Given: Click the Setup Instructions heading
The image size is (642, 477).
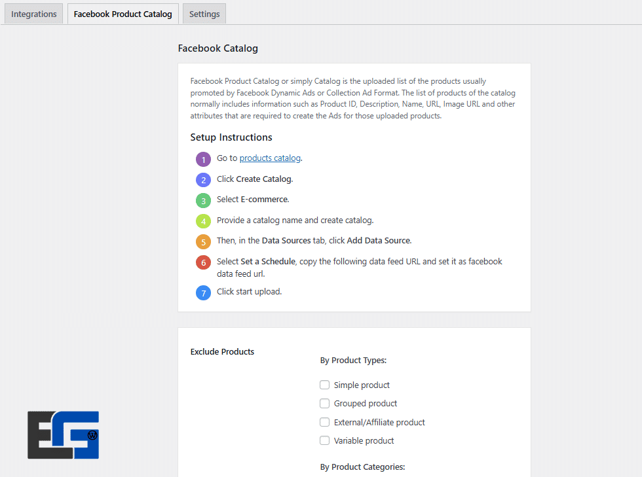Looking at the screenshot, I should tap(231, 137).
